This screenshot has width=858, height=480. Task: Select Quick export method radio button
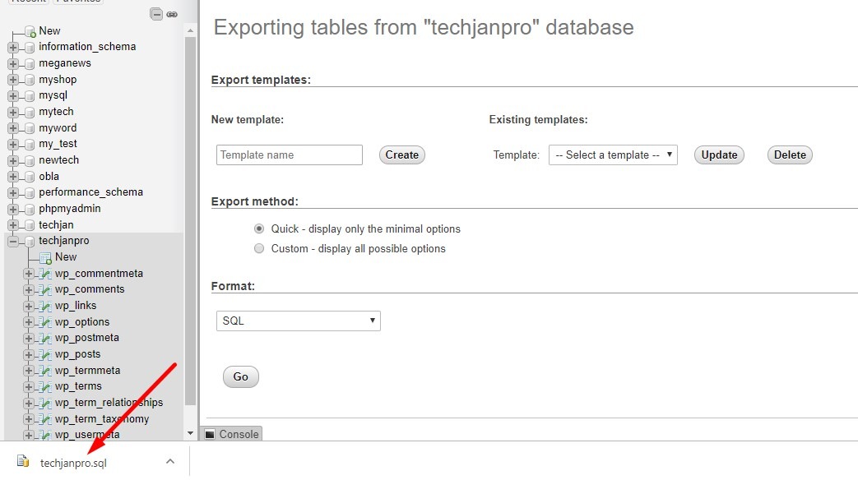259,228
